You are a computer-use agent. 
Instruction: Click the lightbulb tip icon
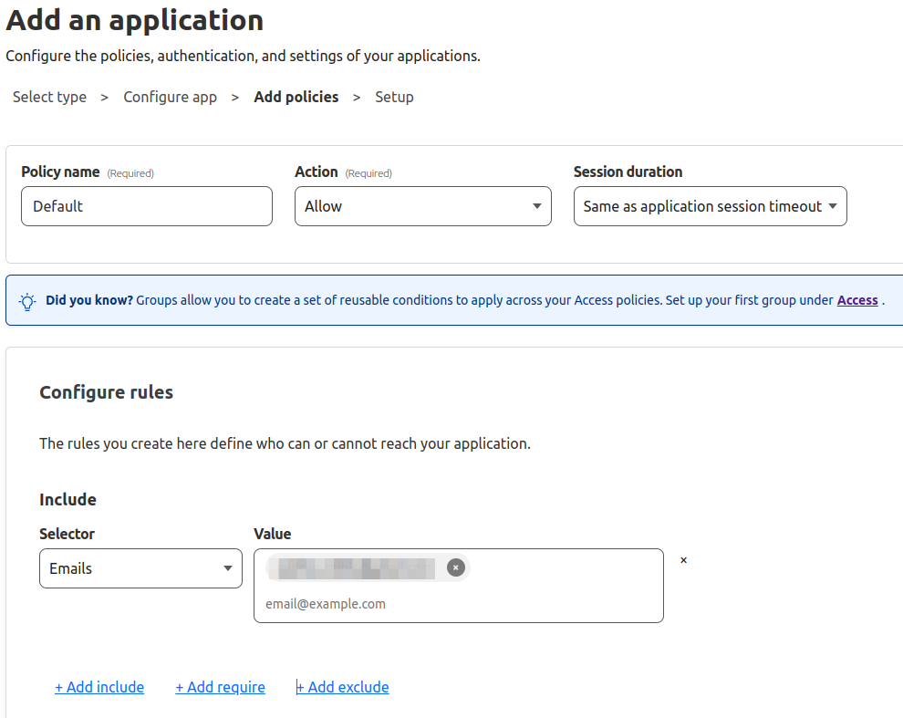click(27, 301)
